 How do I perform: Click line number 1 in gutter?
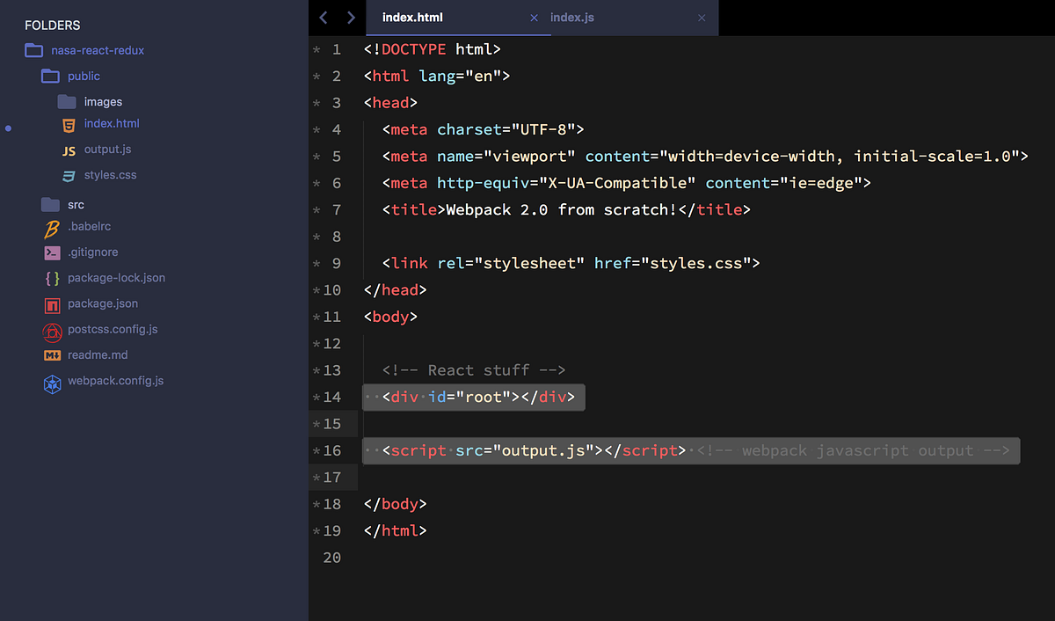click(336, 50)
